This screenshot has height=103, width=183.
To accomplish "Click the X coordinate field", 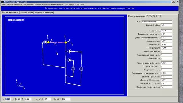I will pyautogui.click(x=8, y=99).
